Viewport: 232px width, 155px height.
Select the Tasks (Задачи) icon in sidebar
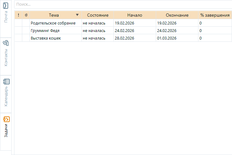pos(6,120)
